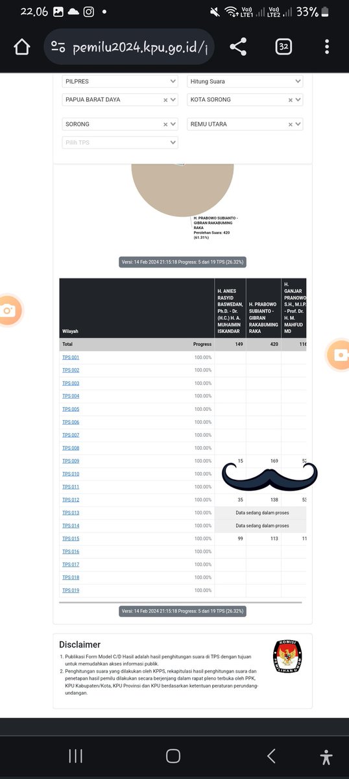The image size is (349, 779).
Task: Open TPS 002 link
Action: (71, 370)
